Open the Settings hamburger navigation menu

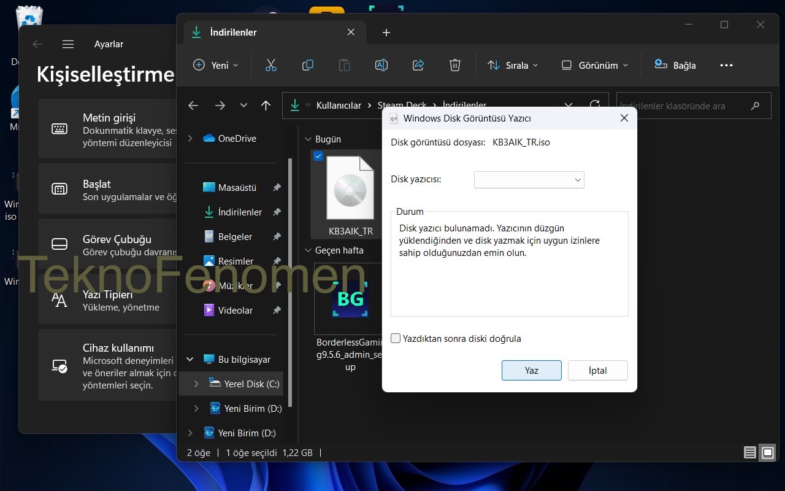click(x=68, y=44)
